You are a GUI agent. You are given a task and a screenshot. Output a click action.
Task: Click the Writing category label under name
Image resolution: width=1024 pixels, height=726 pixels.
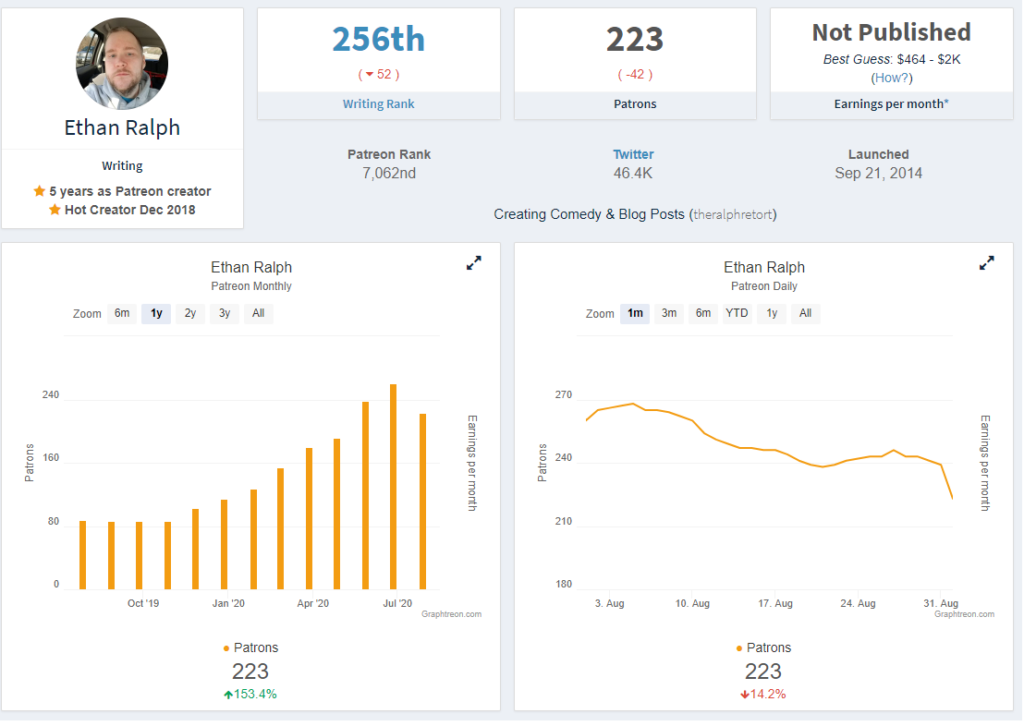coord(122,166)
